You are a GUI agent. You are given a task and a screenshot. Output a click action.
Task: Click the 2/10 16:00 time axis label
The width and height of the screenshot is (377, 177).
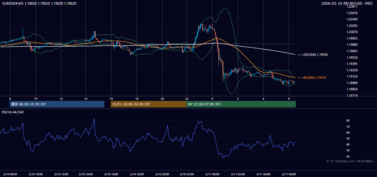point(111,174)
